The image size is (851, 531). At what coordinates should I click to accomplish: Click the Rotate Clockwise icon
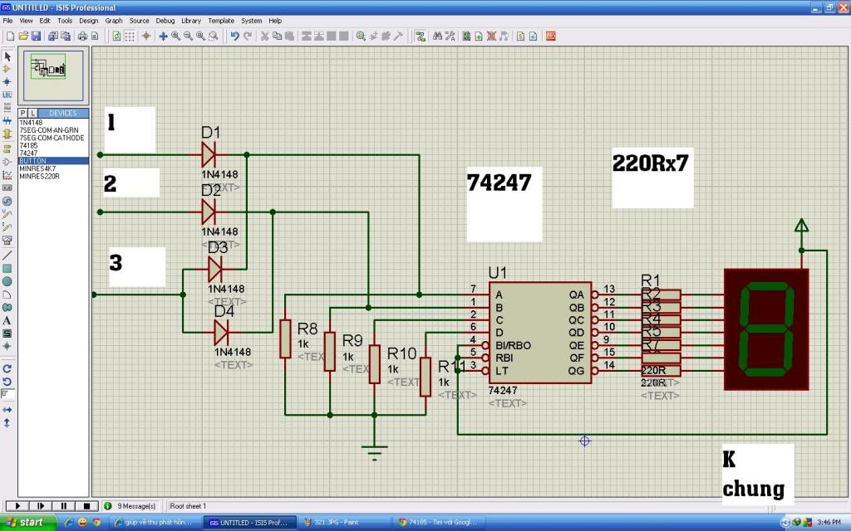pos(7,369)
